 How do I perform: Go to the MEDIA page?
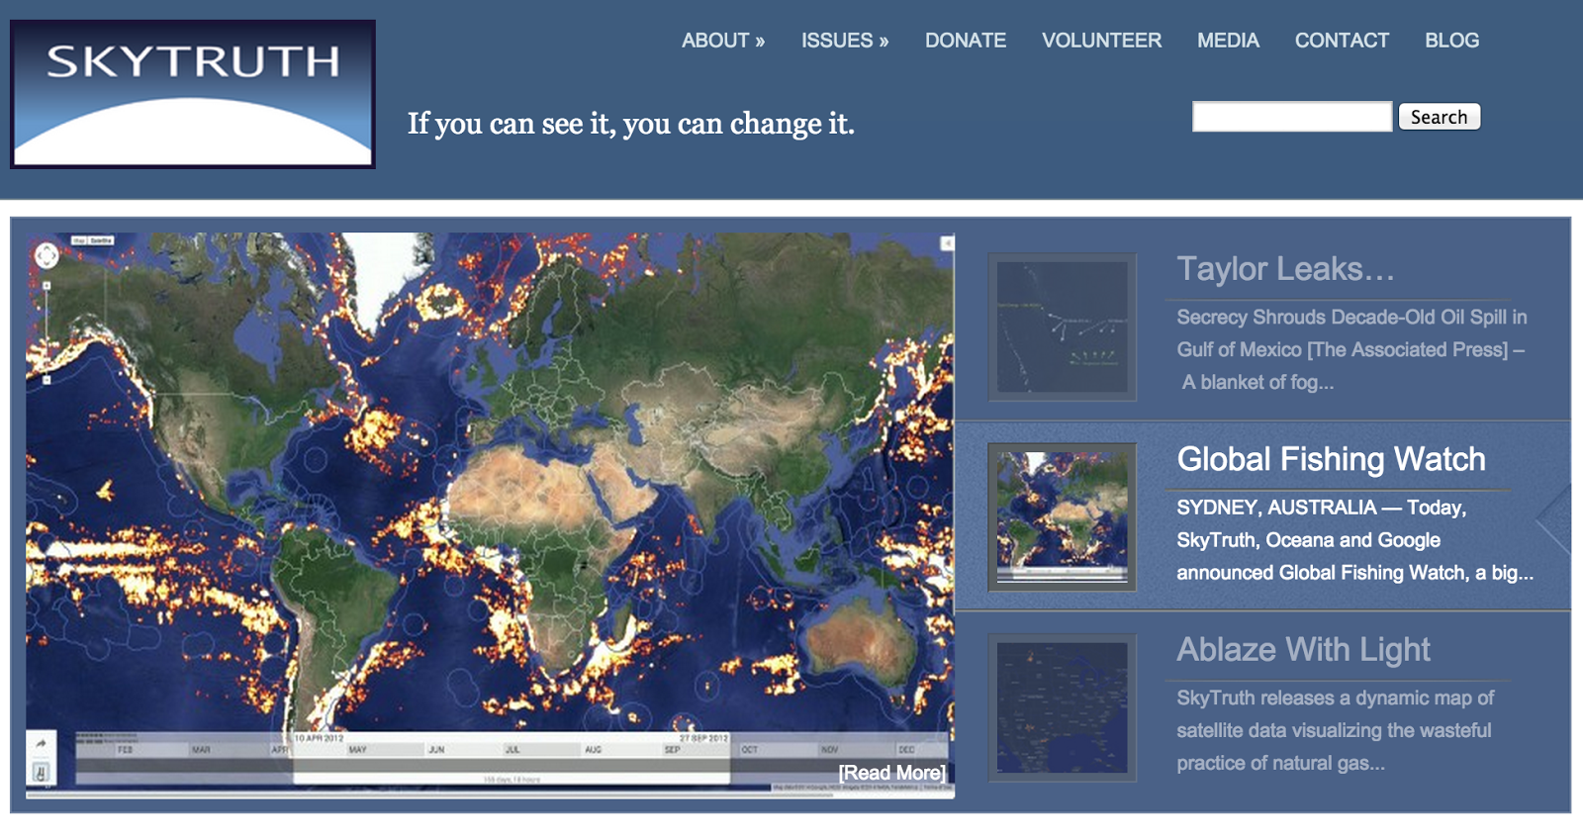(x=1228, y=41)
